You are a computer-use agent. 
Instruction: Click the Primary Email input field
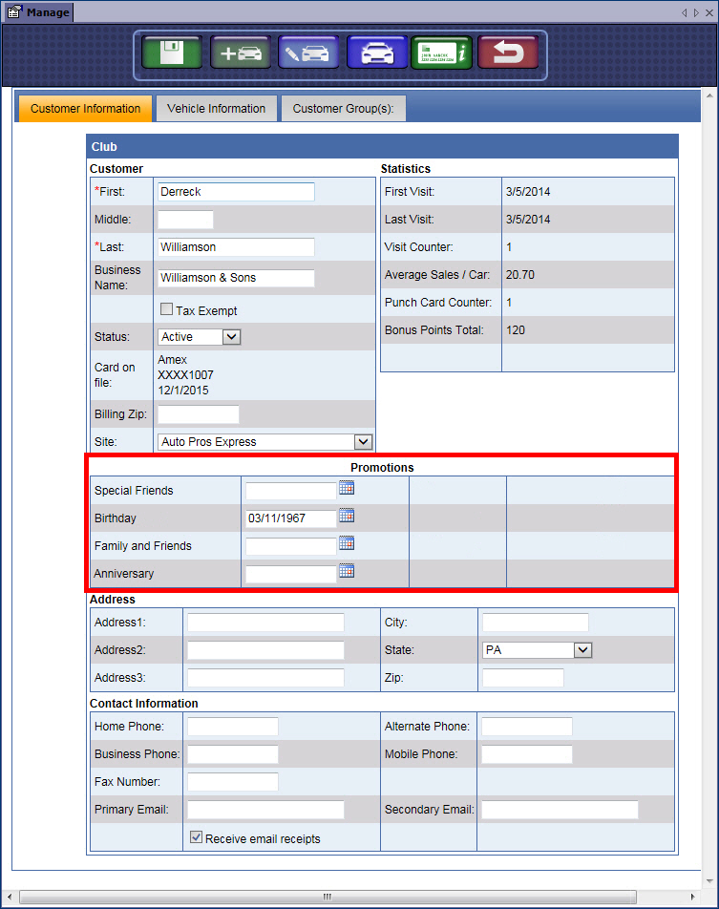click(x=265, y=810)
